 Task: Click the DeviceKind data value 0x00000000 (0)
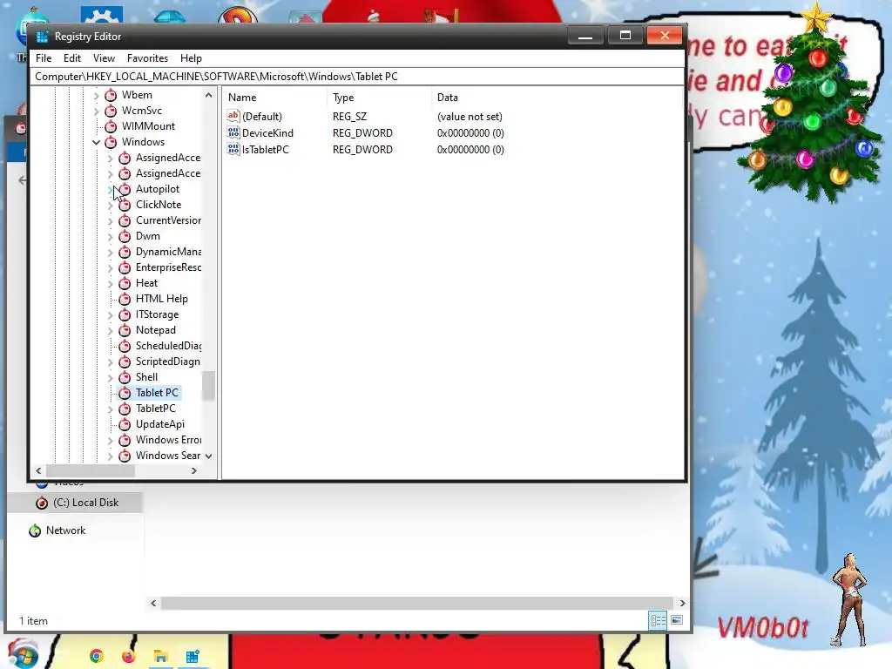(x=470, y=132)
